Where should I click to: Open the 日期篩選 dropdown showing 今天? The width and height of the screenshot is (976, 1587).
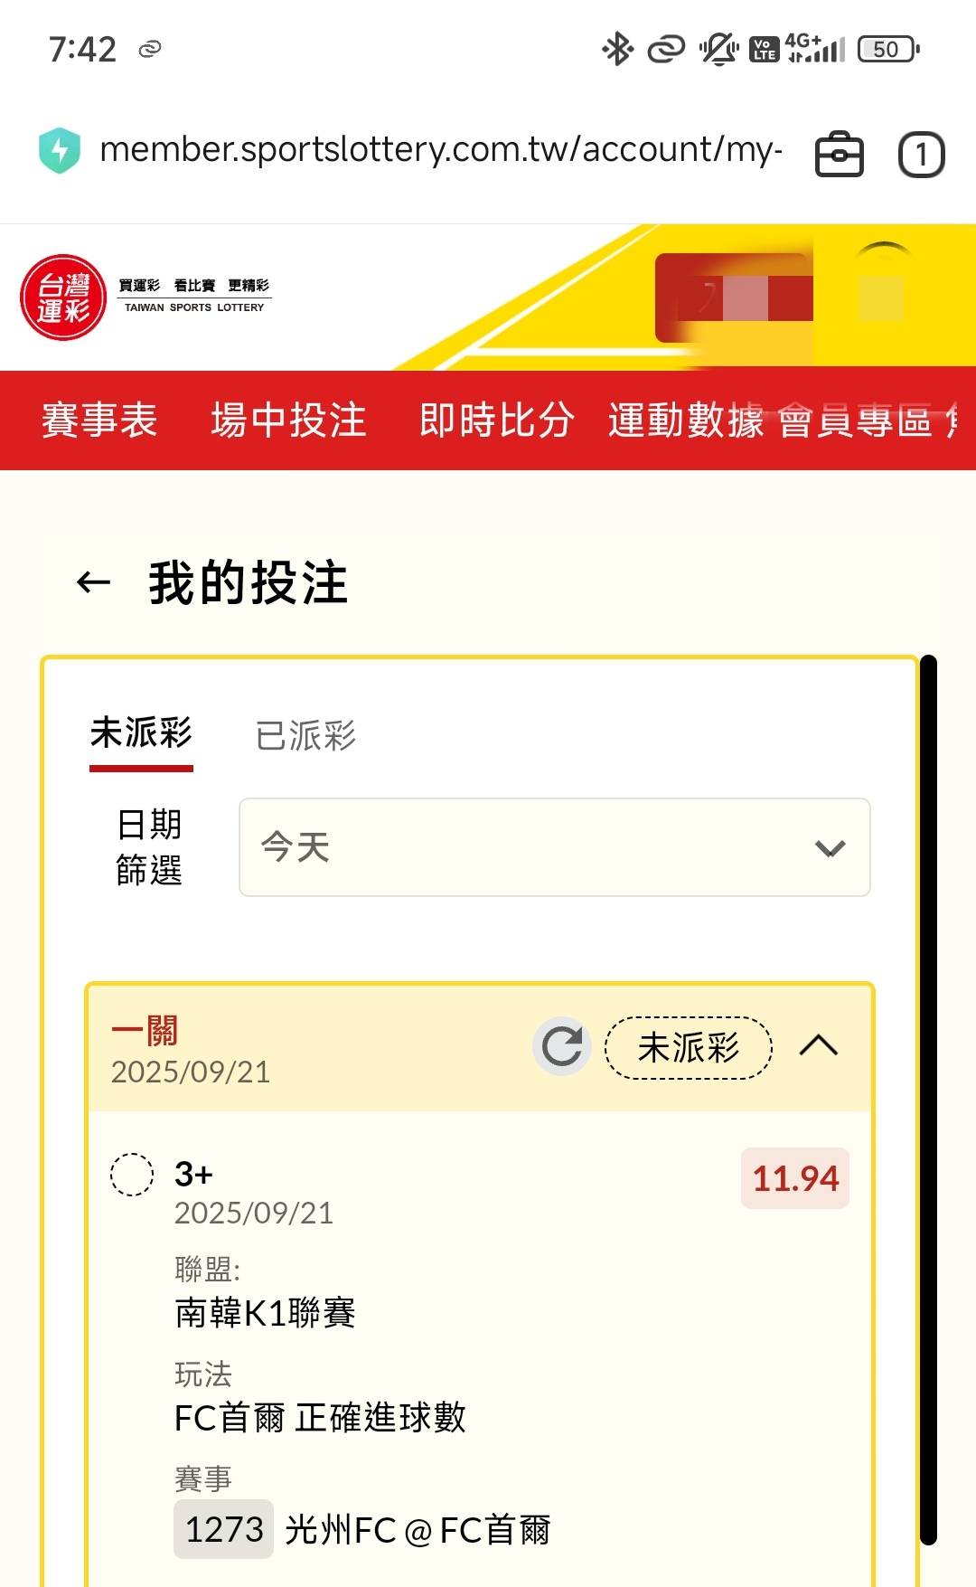point(554,847)
